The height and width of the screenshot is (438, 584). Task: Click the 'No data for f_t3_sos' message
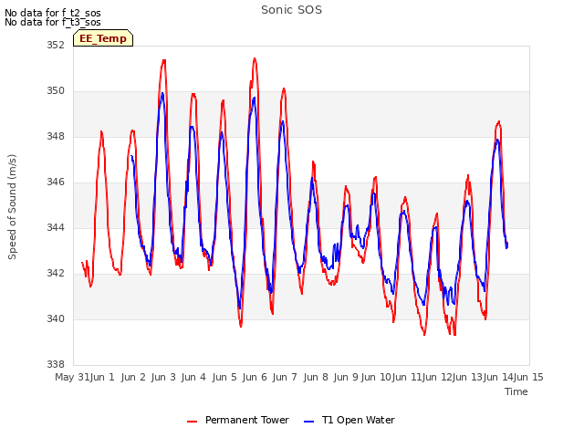pyautogui.click(x=53, y=22)
